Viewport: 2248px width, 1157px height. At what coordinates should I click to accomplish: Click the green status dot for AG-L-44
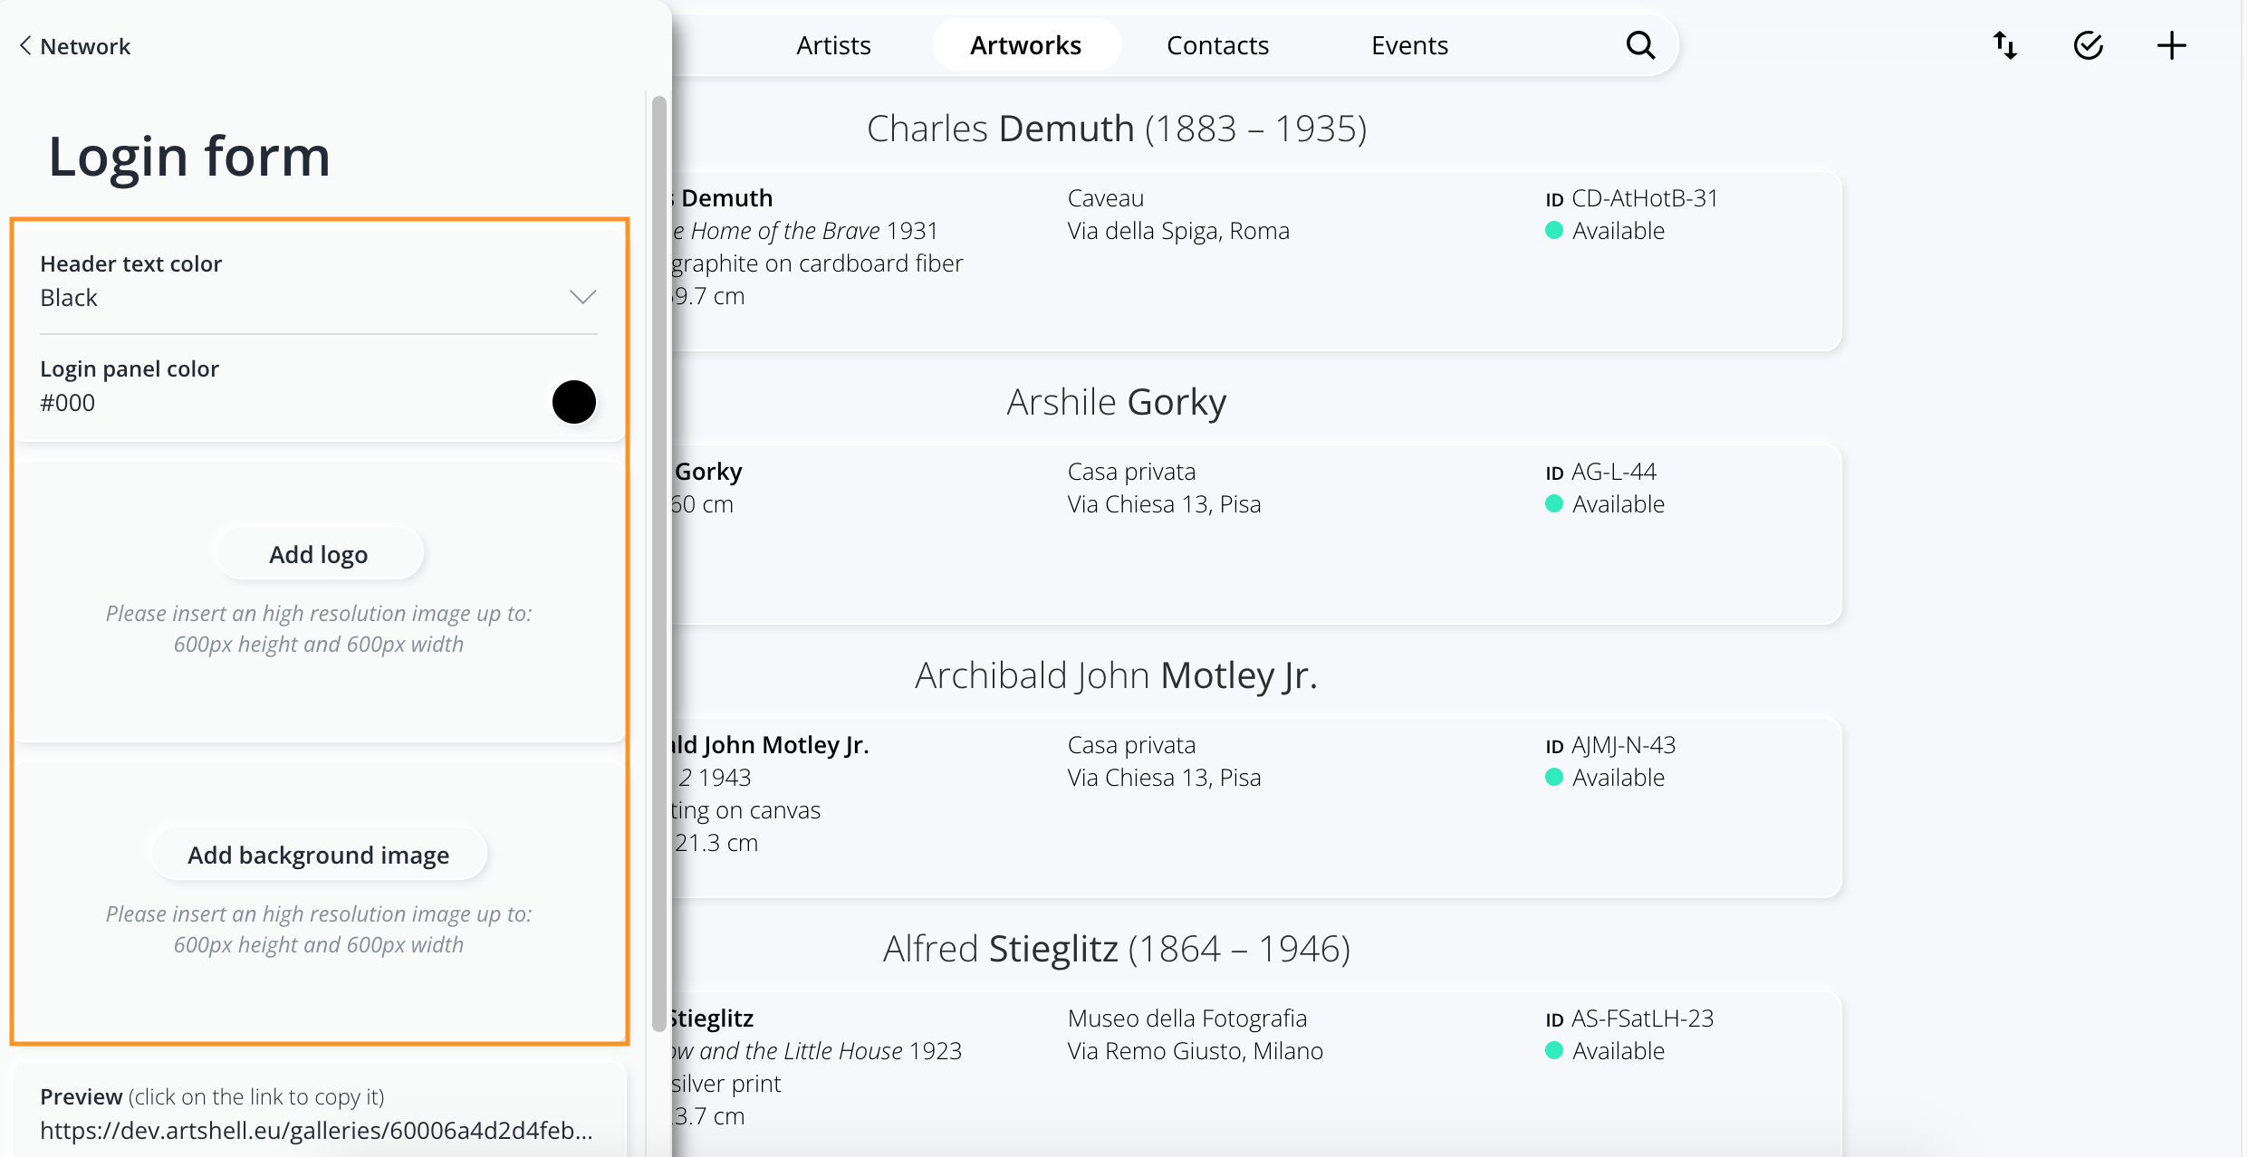click(x=1554, y=504)
